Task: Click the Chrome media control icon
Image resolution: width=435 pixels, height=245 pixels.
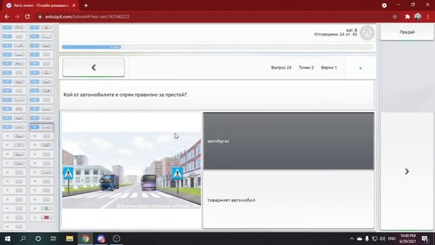Action: 384,5
